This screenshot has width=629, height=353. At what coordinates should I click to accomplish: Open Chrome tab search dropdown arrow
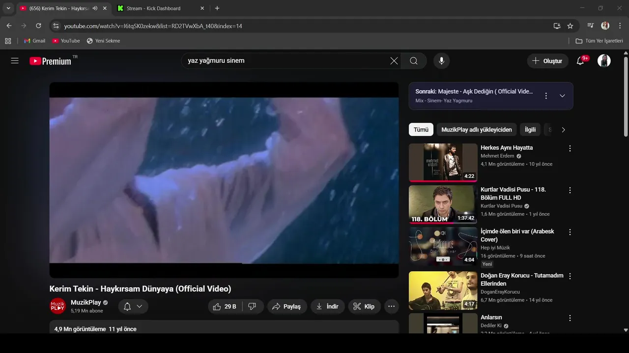[x=8, y=8]
